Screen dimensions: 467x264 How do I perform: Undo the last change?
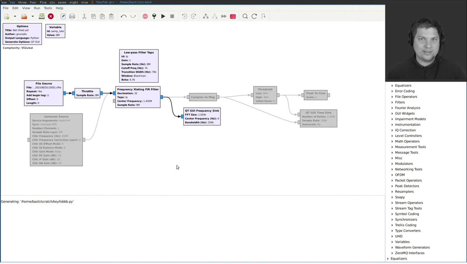click(123, 16)
